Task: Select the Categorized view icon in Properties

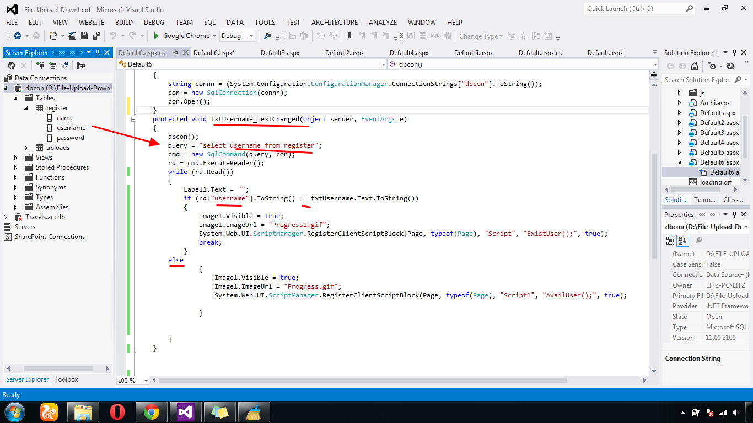Action: (669, 240)
